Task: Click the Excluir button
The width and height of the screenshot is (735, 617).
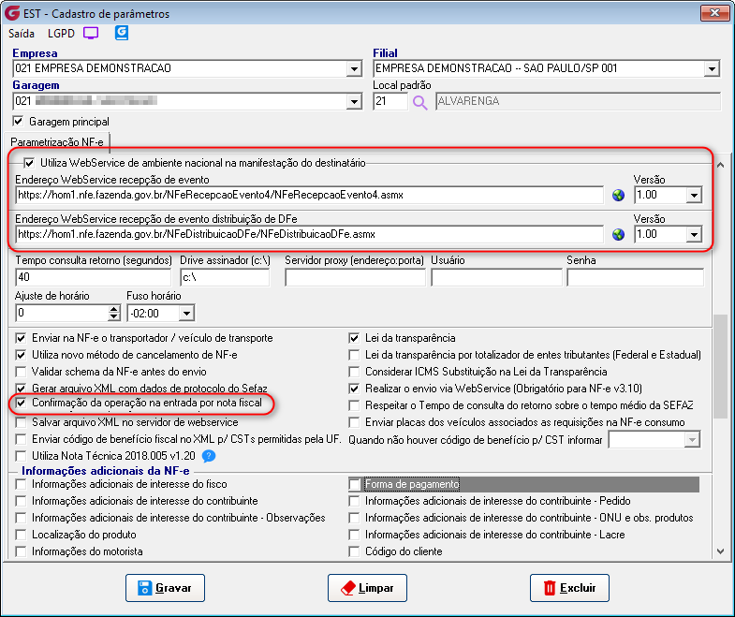Action: click(569, 588)
